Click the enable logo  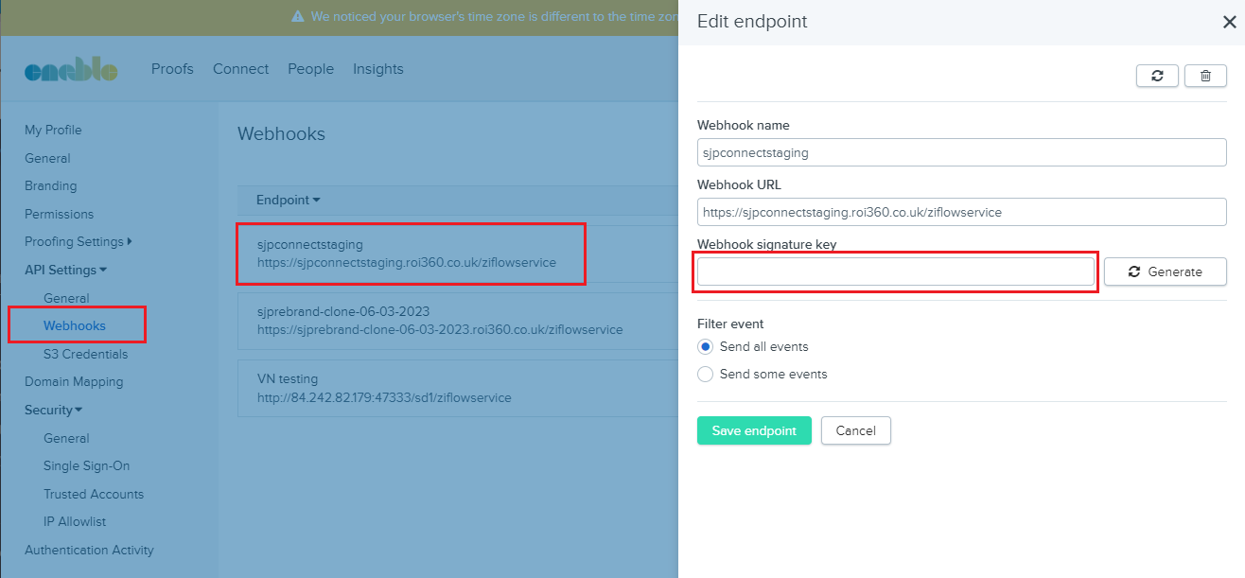71,70
